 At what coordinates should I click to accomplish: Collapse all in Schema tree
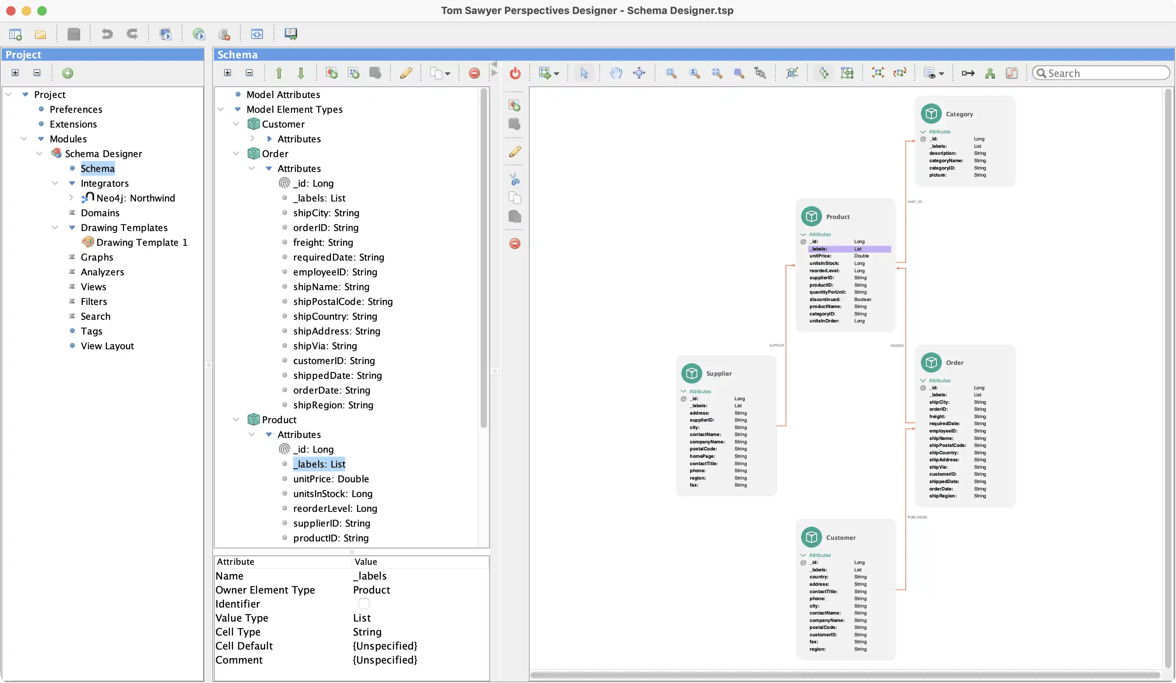pyautogui.click(x=249, y=73)
